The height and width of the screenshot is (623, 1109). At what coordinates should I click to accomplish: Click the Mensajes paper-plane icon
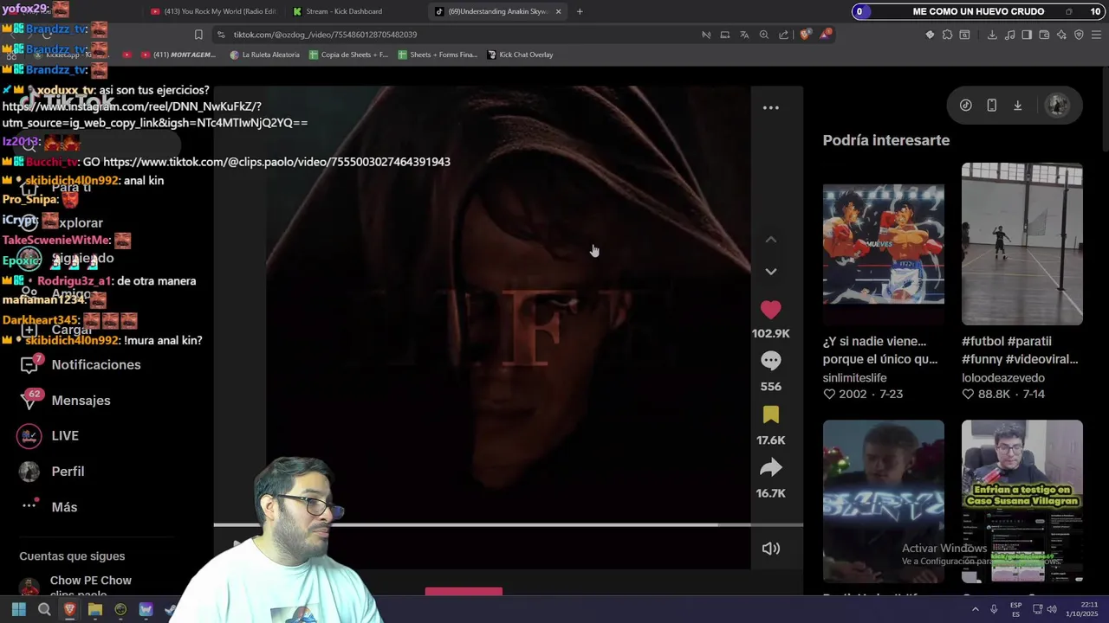click(29, 401)
